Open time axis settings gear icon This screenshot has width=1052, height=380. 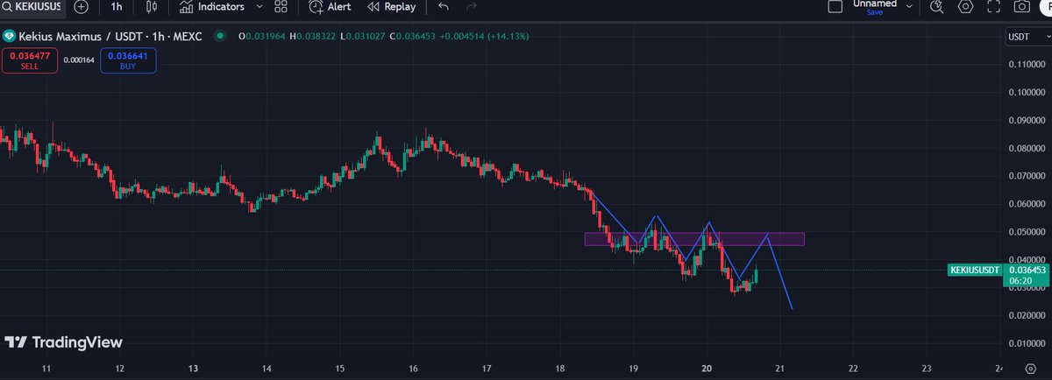[x=1030, y=368]
